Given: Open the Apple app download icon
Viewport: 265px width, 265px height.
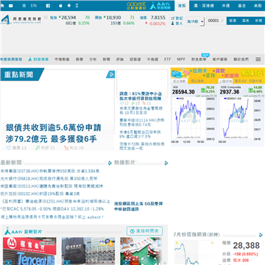Looking at the screenshot, I should (x=61, y=6).
